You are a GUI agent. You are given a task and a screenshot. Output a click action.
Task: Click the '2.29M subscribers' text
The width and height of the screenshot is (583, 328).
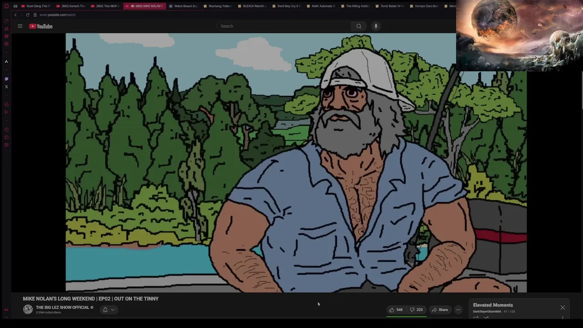(48, 313)
